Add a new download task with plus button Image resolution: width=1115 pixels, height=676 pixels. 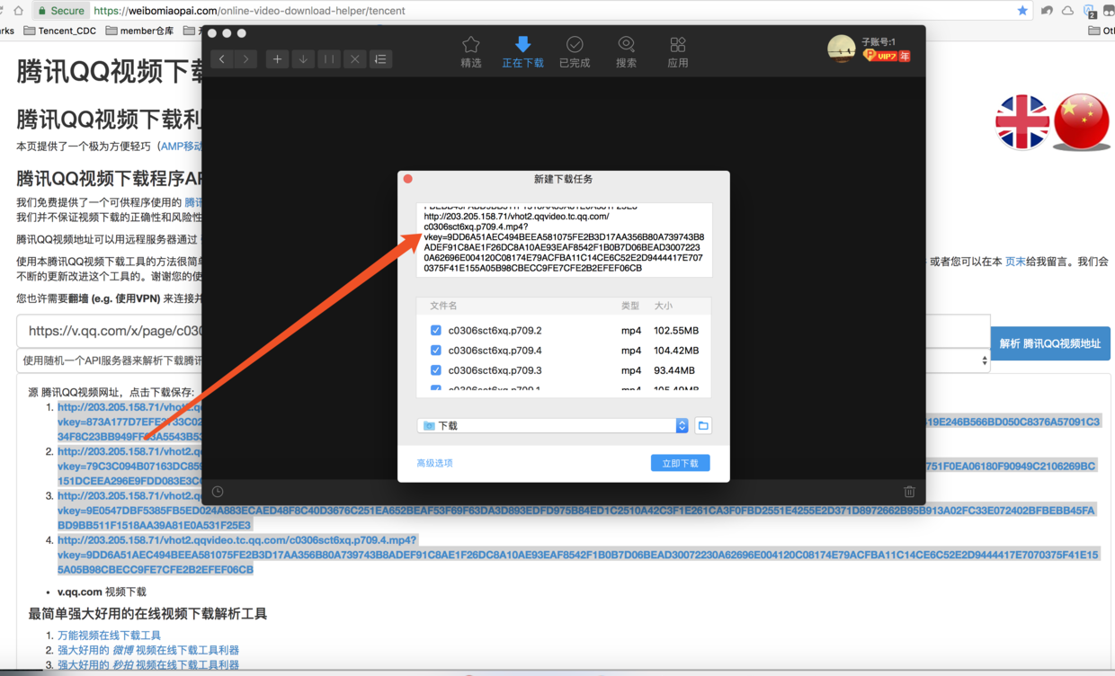click(x=277, y=59)
